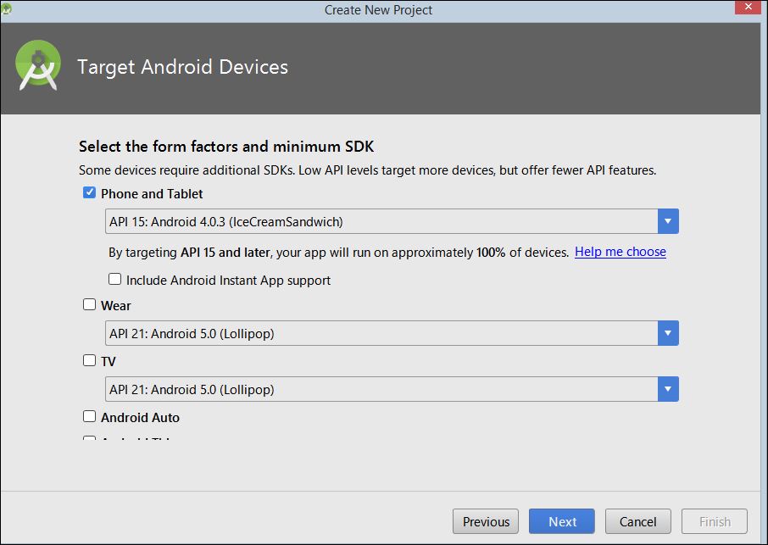768x545 pixels.
Task: Click the Next button
Action: click(562, 521)
